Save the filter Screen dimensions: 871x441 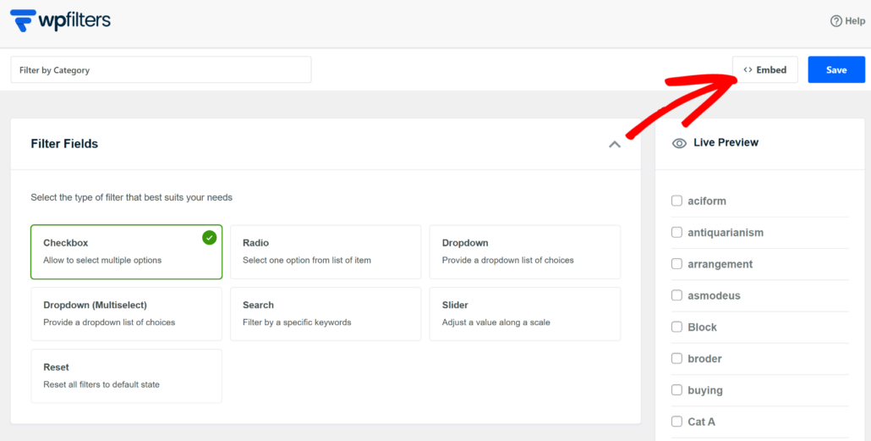click(836, 69)
